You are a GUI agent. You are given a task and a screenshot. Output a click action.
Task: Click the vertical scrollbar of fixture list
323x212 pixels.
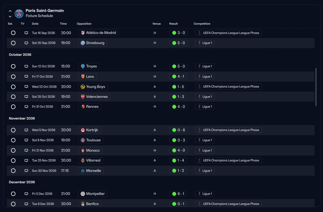pos(316,87)
